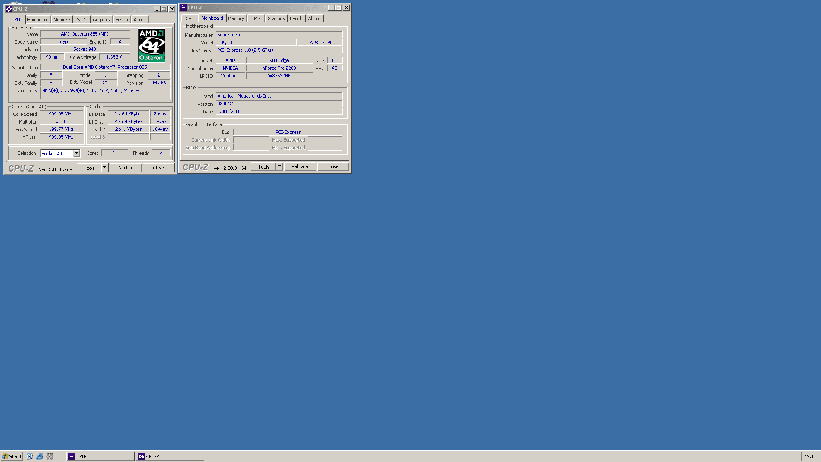Switch to Memory tab in left CPU-Z window
Image resolution: width=821 pixels, height=462 pixels.
click(x=62, y=20)
